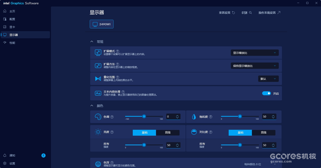The height and width of the screenshot is (168, 321).
Task: Click the Aa icon of 文本内容处理
Action: pyautogui.click(x=98, y=94)
